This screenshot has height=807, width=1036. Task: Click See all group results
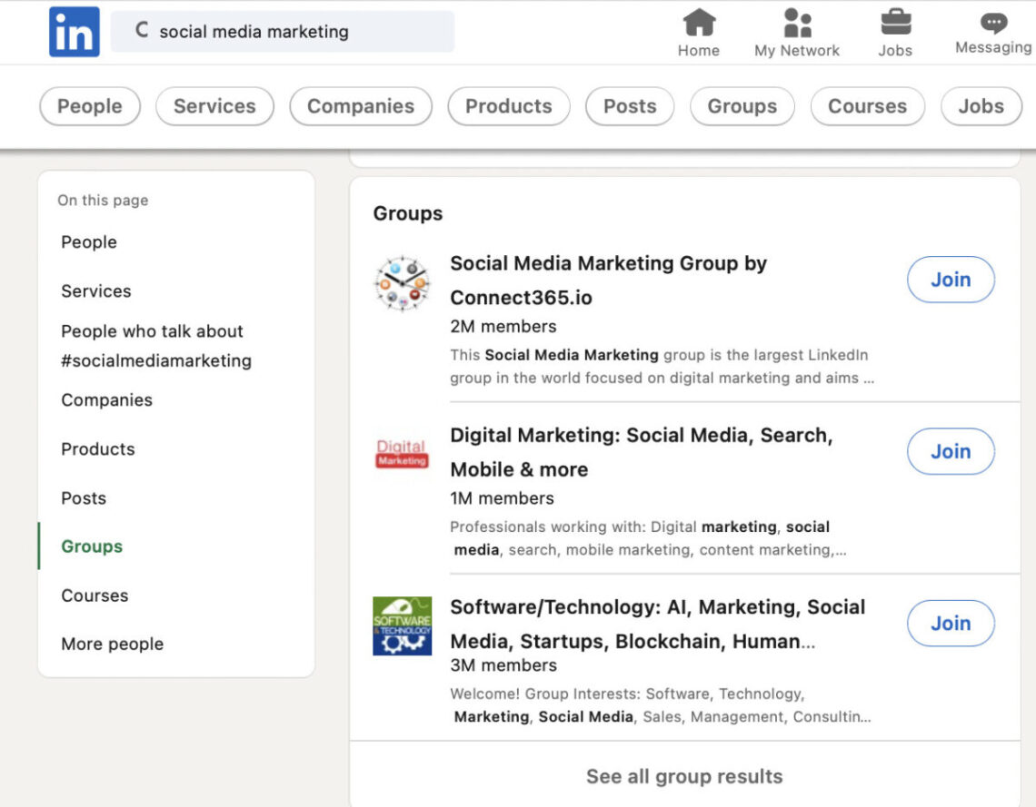tap(684, 776)
